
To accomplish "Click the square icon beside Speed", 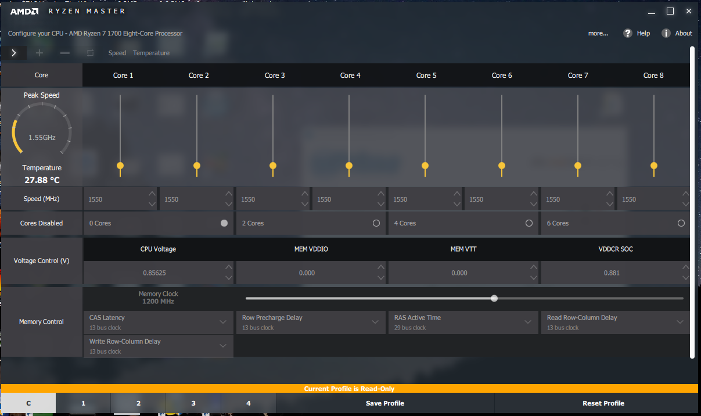I will (90, 53).
